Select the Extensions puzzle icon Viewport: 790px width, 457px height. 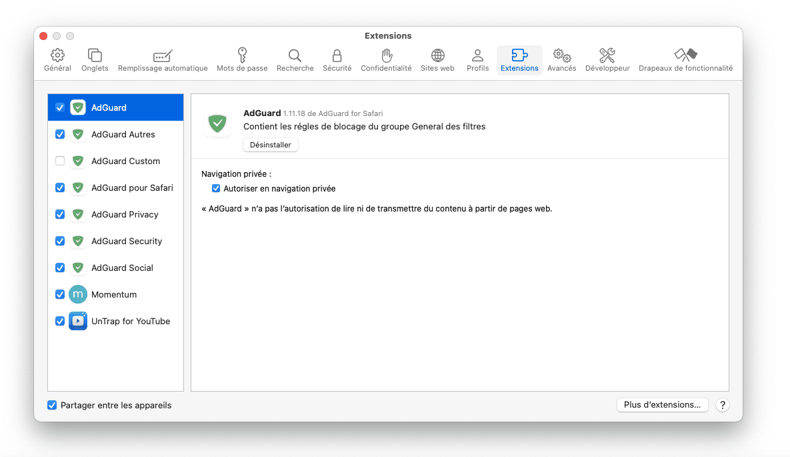[x=519, y=55]
